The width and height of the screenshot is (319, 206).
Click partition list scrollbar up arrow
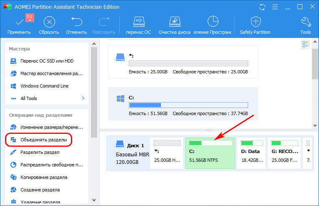(x=315, y=42)
